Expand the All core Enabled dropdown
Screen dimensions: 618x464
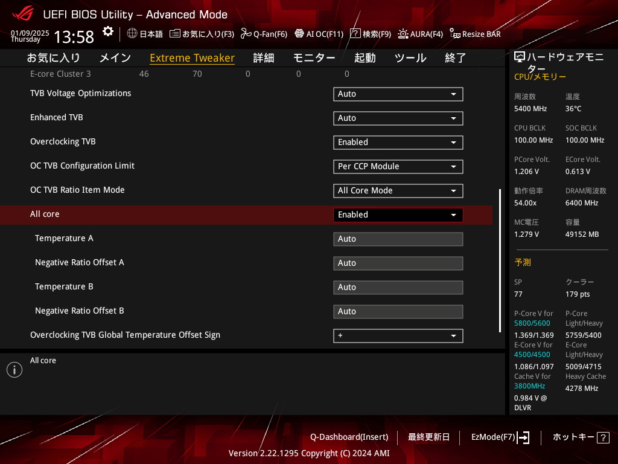(x=398, y=215)
